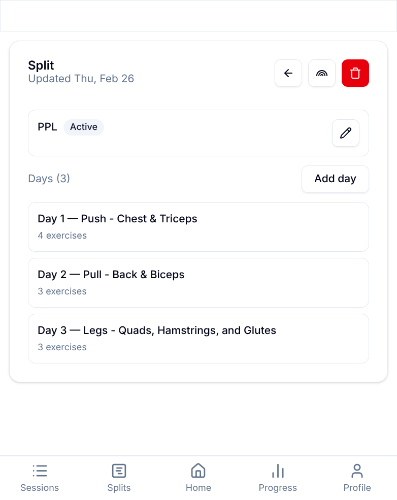Tap the sync icon in the header
Image resolution: width=397 pixels, height=500 pixels.
click(x=321, y=73)
